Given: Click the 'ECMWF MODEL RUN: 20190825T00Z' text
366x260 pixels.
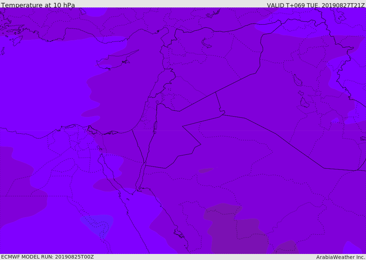Looking at the screenshot, I should (x=48, y=257).
